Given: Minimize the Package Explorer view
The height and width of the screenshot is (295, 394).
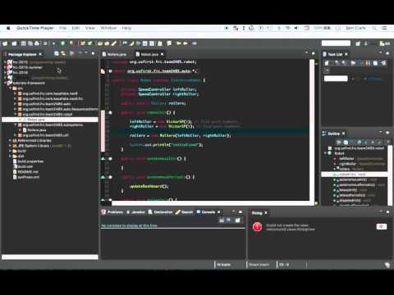Looking at the screenshot, I should (x=86, y=53).
